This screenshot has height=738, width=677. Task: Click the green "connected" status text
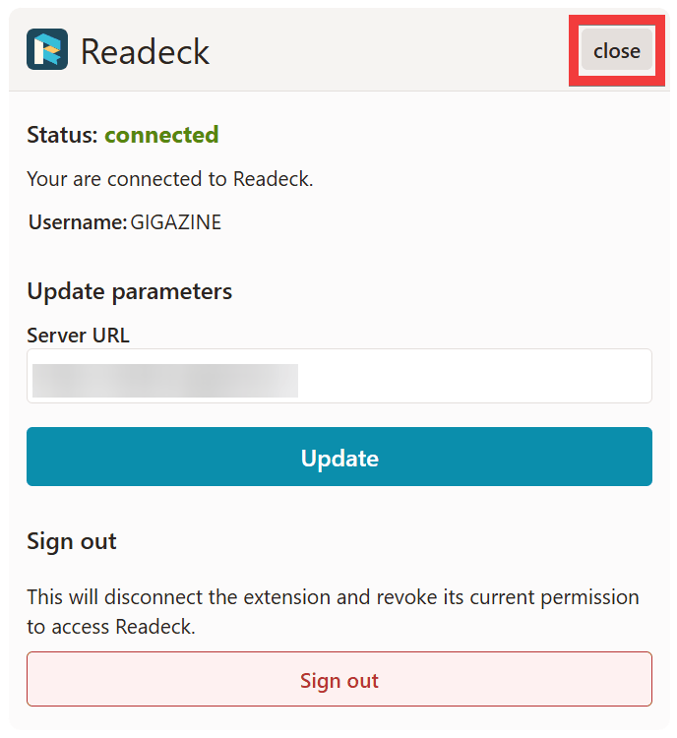click(x=161, y=135)
